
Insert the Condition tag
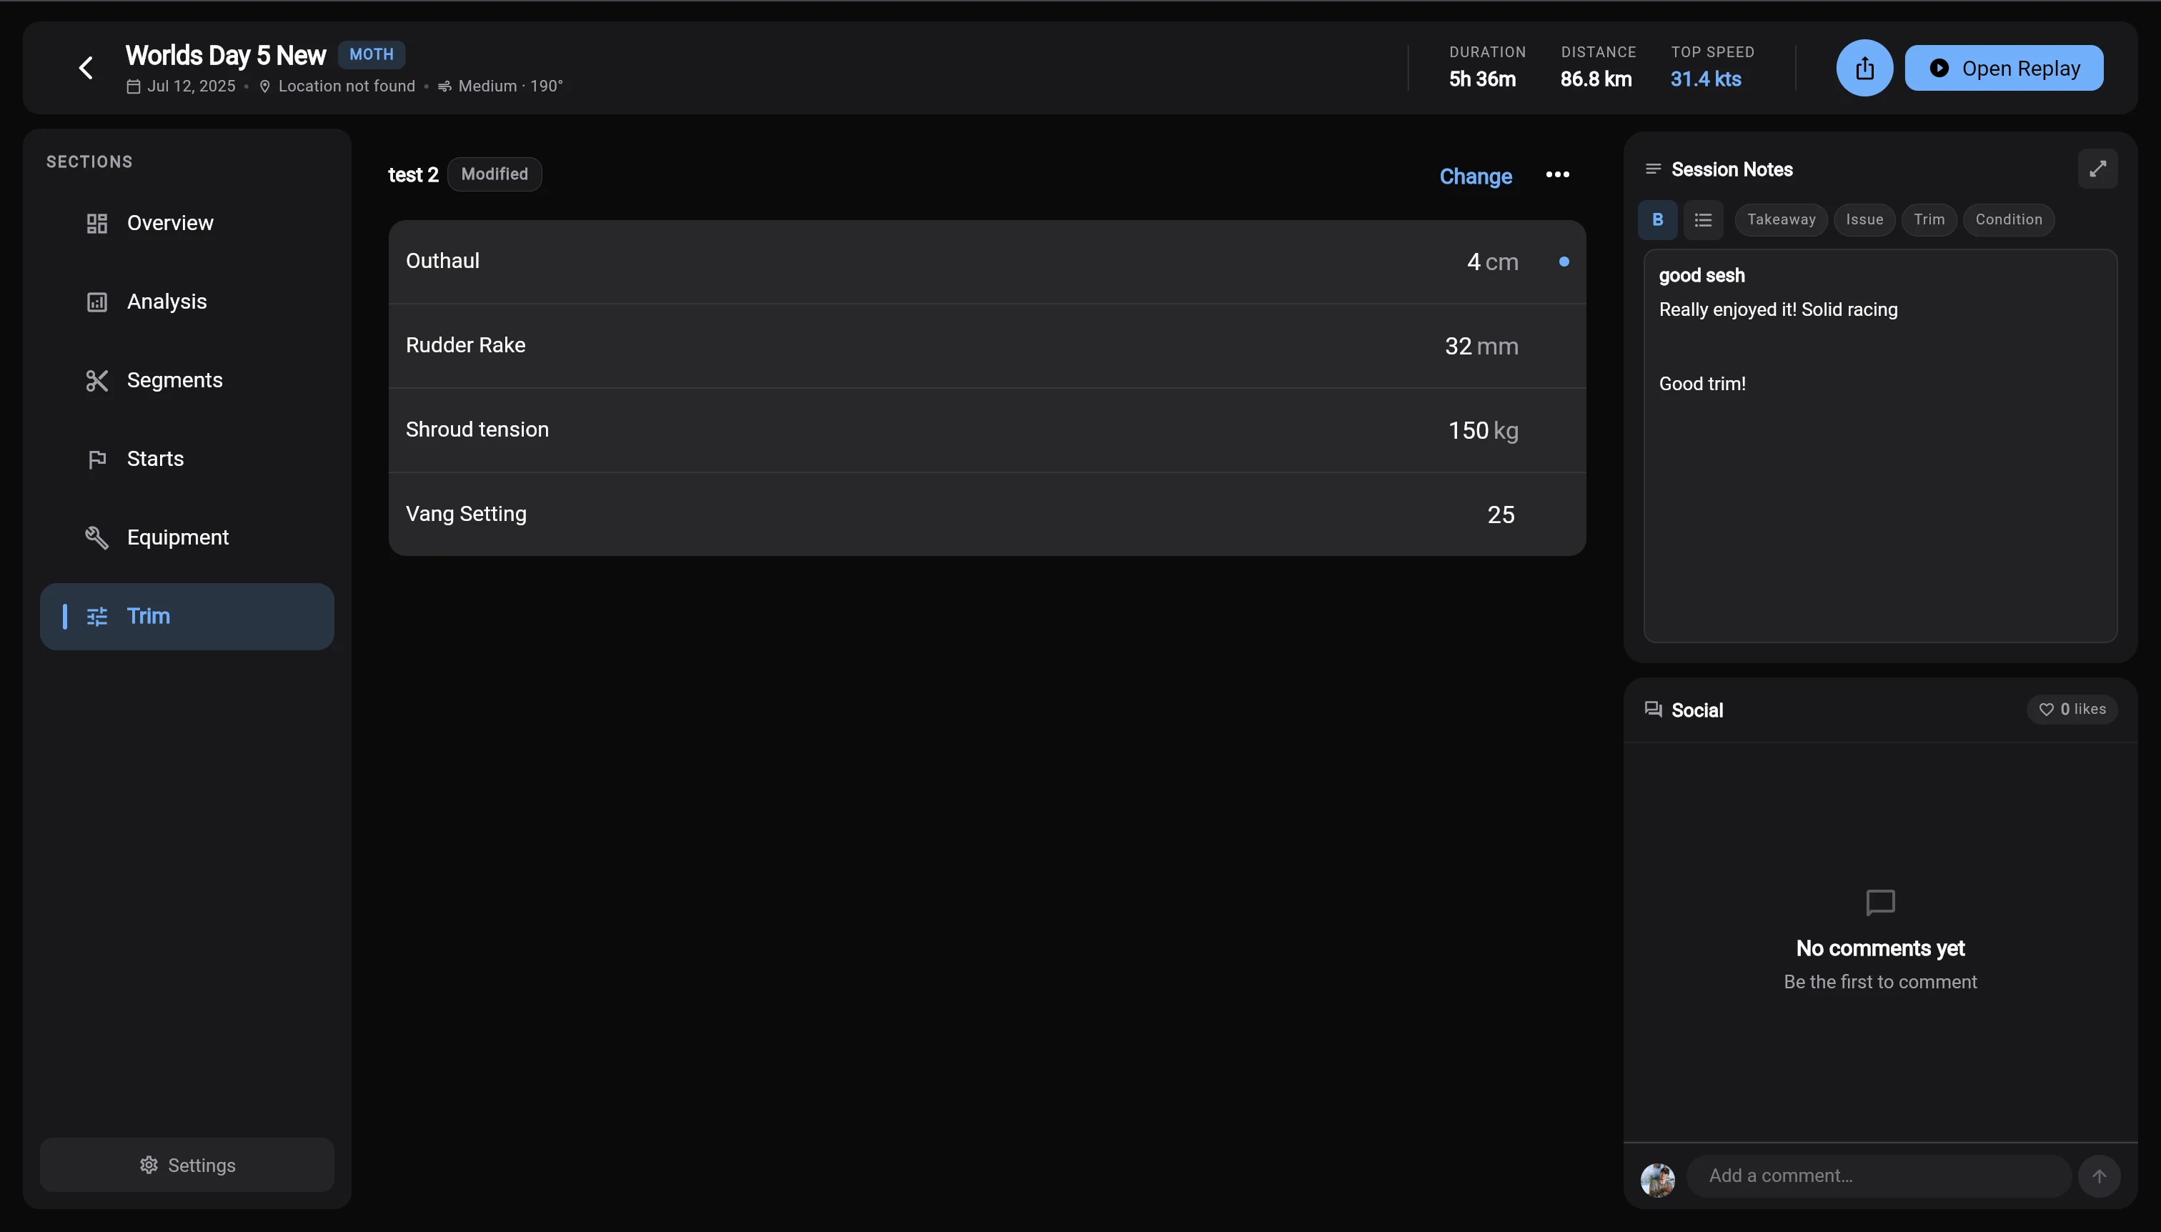[x=2009, y=220]
